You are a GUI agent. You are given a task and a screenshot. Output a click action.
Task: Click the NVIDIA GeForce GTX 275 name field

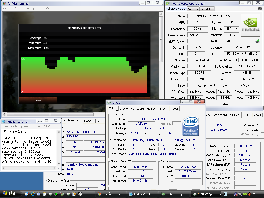pos(213,16)
